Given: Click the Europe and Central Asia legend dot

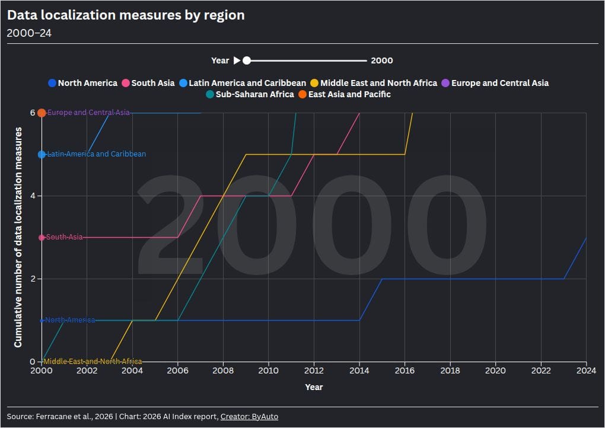Looking at the screenshot, I should (x=445, y=83).
